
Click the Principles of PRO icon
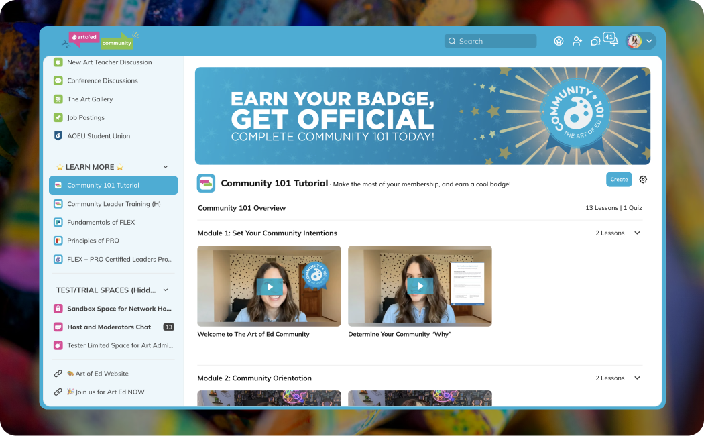(58, 241)
